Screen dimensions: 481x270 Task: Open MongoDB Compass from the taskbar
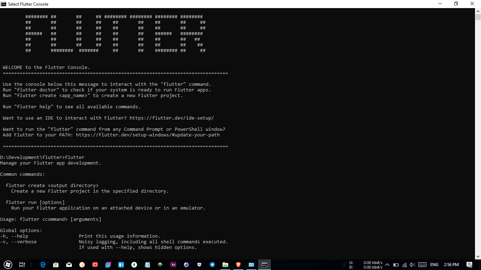134,265
